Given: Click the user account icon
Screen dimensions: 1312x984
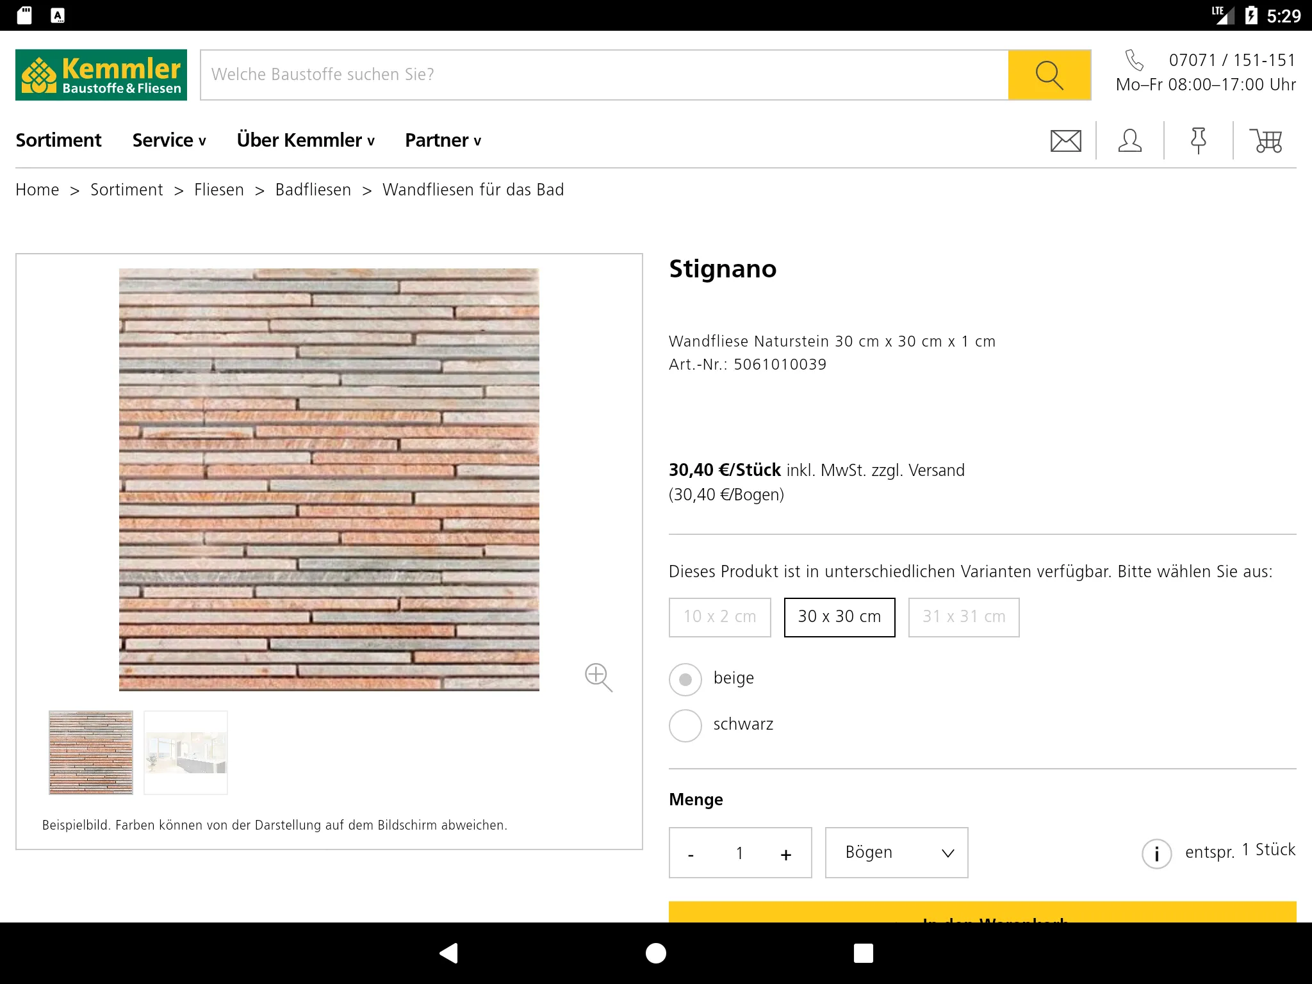Looking at the screenshot, I should 1130,140.
